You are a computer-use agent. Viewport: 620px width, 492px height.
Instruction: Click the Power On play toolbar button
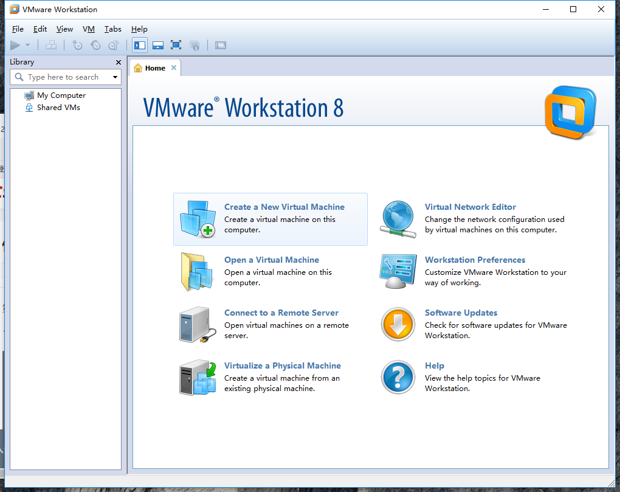[15, 46]
